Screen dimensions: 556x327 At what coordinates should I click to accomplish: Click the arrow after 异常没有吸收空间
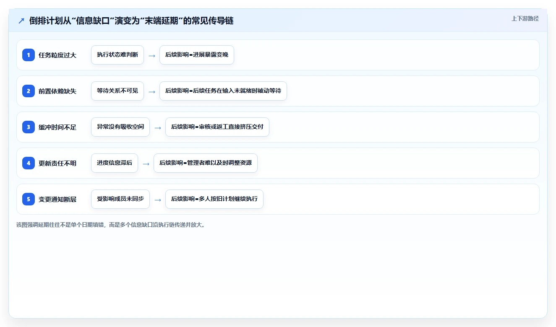158,127
